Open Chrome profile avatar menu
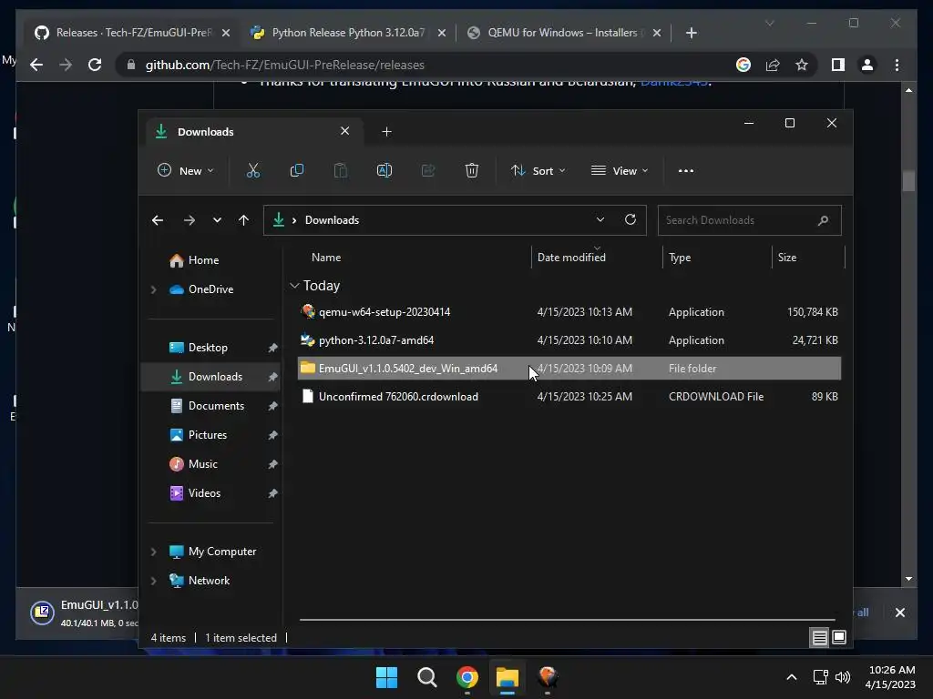The height and width of the screenshot is (699, 933). click(867, 65)
